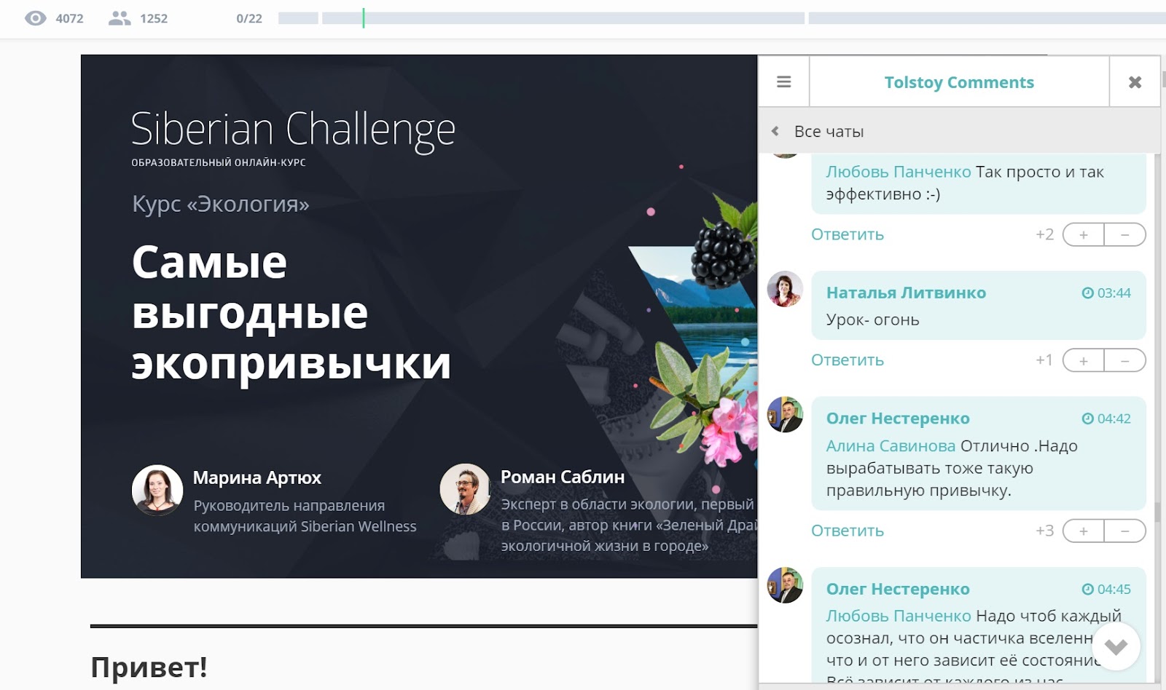Open Наталья Литвинко's avatar
Image resolution: width=1166 pixels, height=690 pixels.
(785, 289)
